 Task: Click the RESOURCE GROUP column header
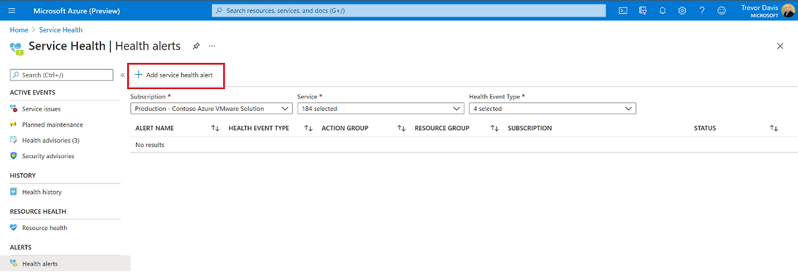(442, 128)
